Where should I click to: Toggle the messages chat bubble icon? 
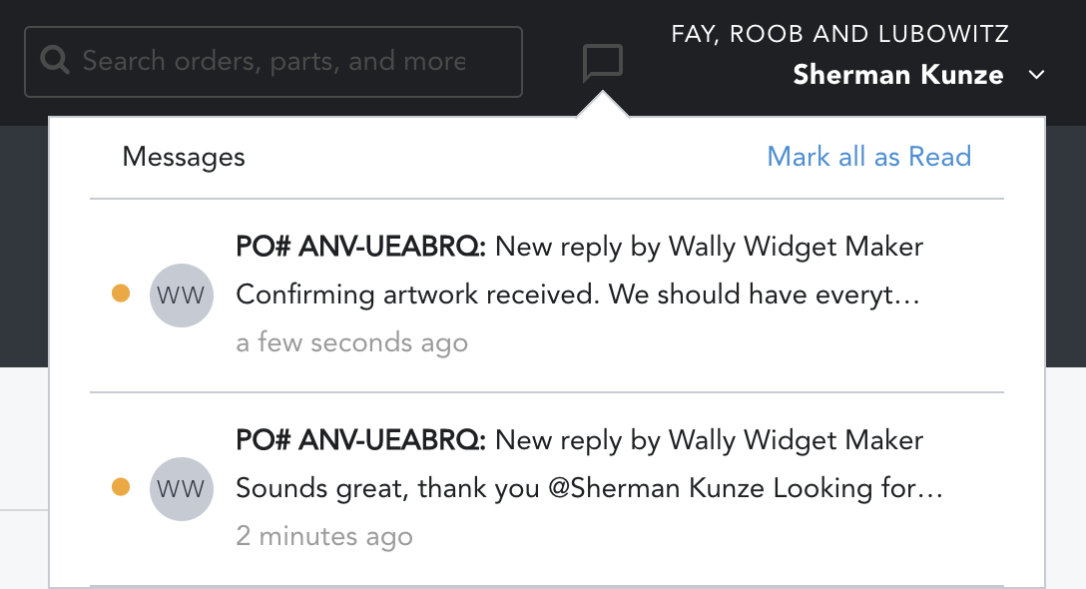[603, 64]
